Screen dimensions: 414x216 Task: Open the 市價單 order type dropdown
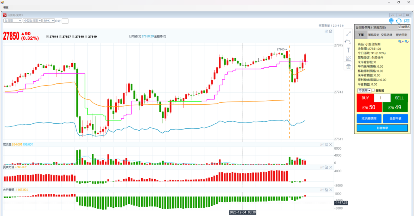(x=364, y=90)
